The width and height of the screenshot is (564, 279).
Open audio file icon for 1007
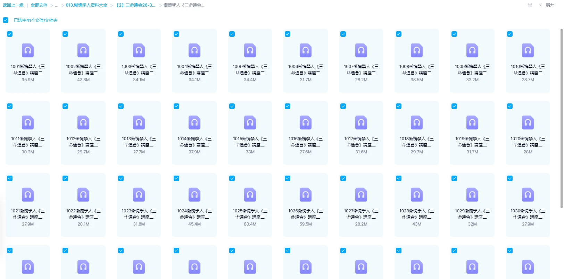[x=361, y=50]
